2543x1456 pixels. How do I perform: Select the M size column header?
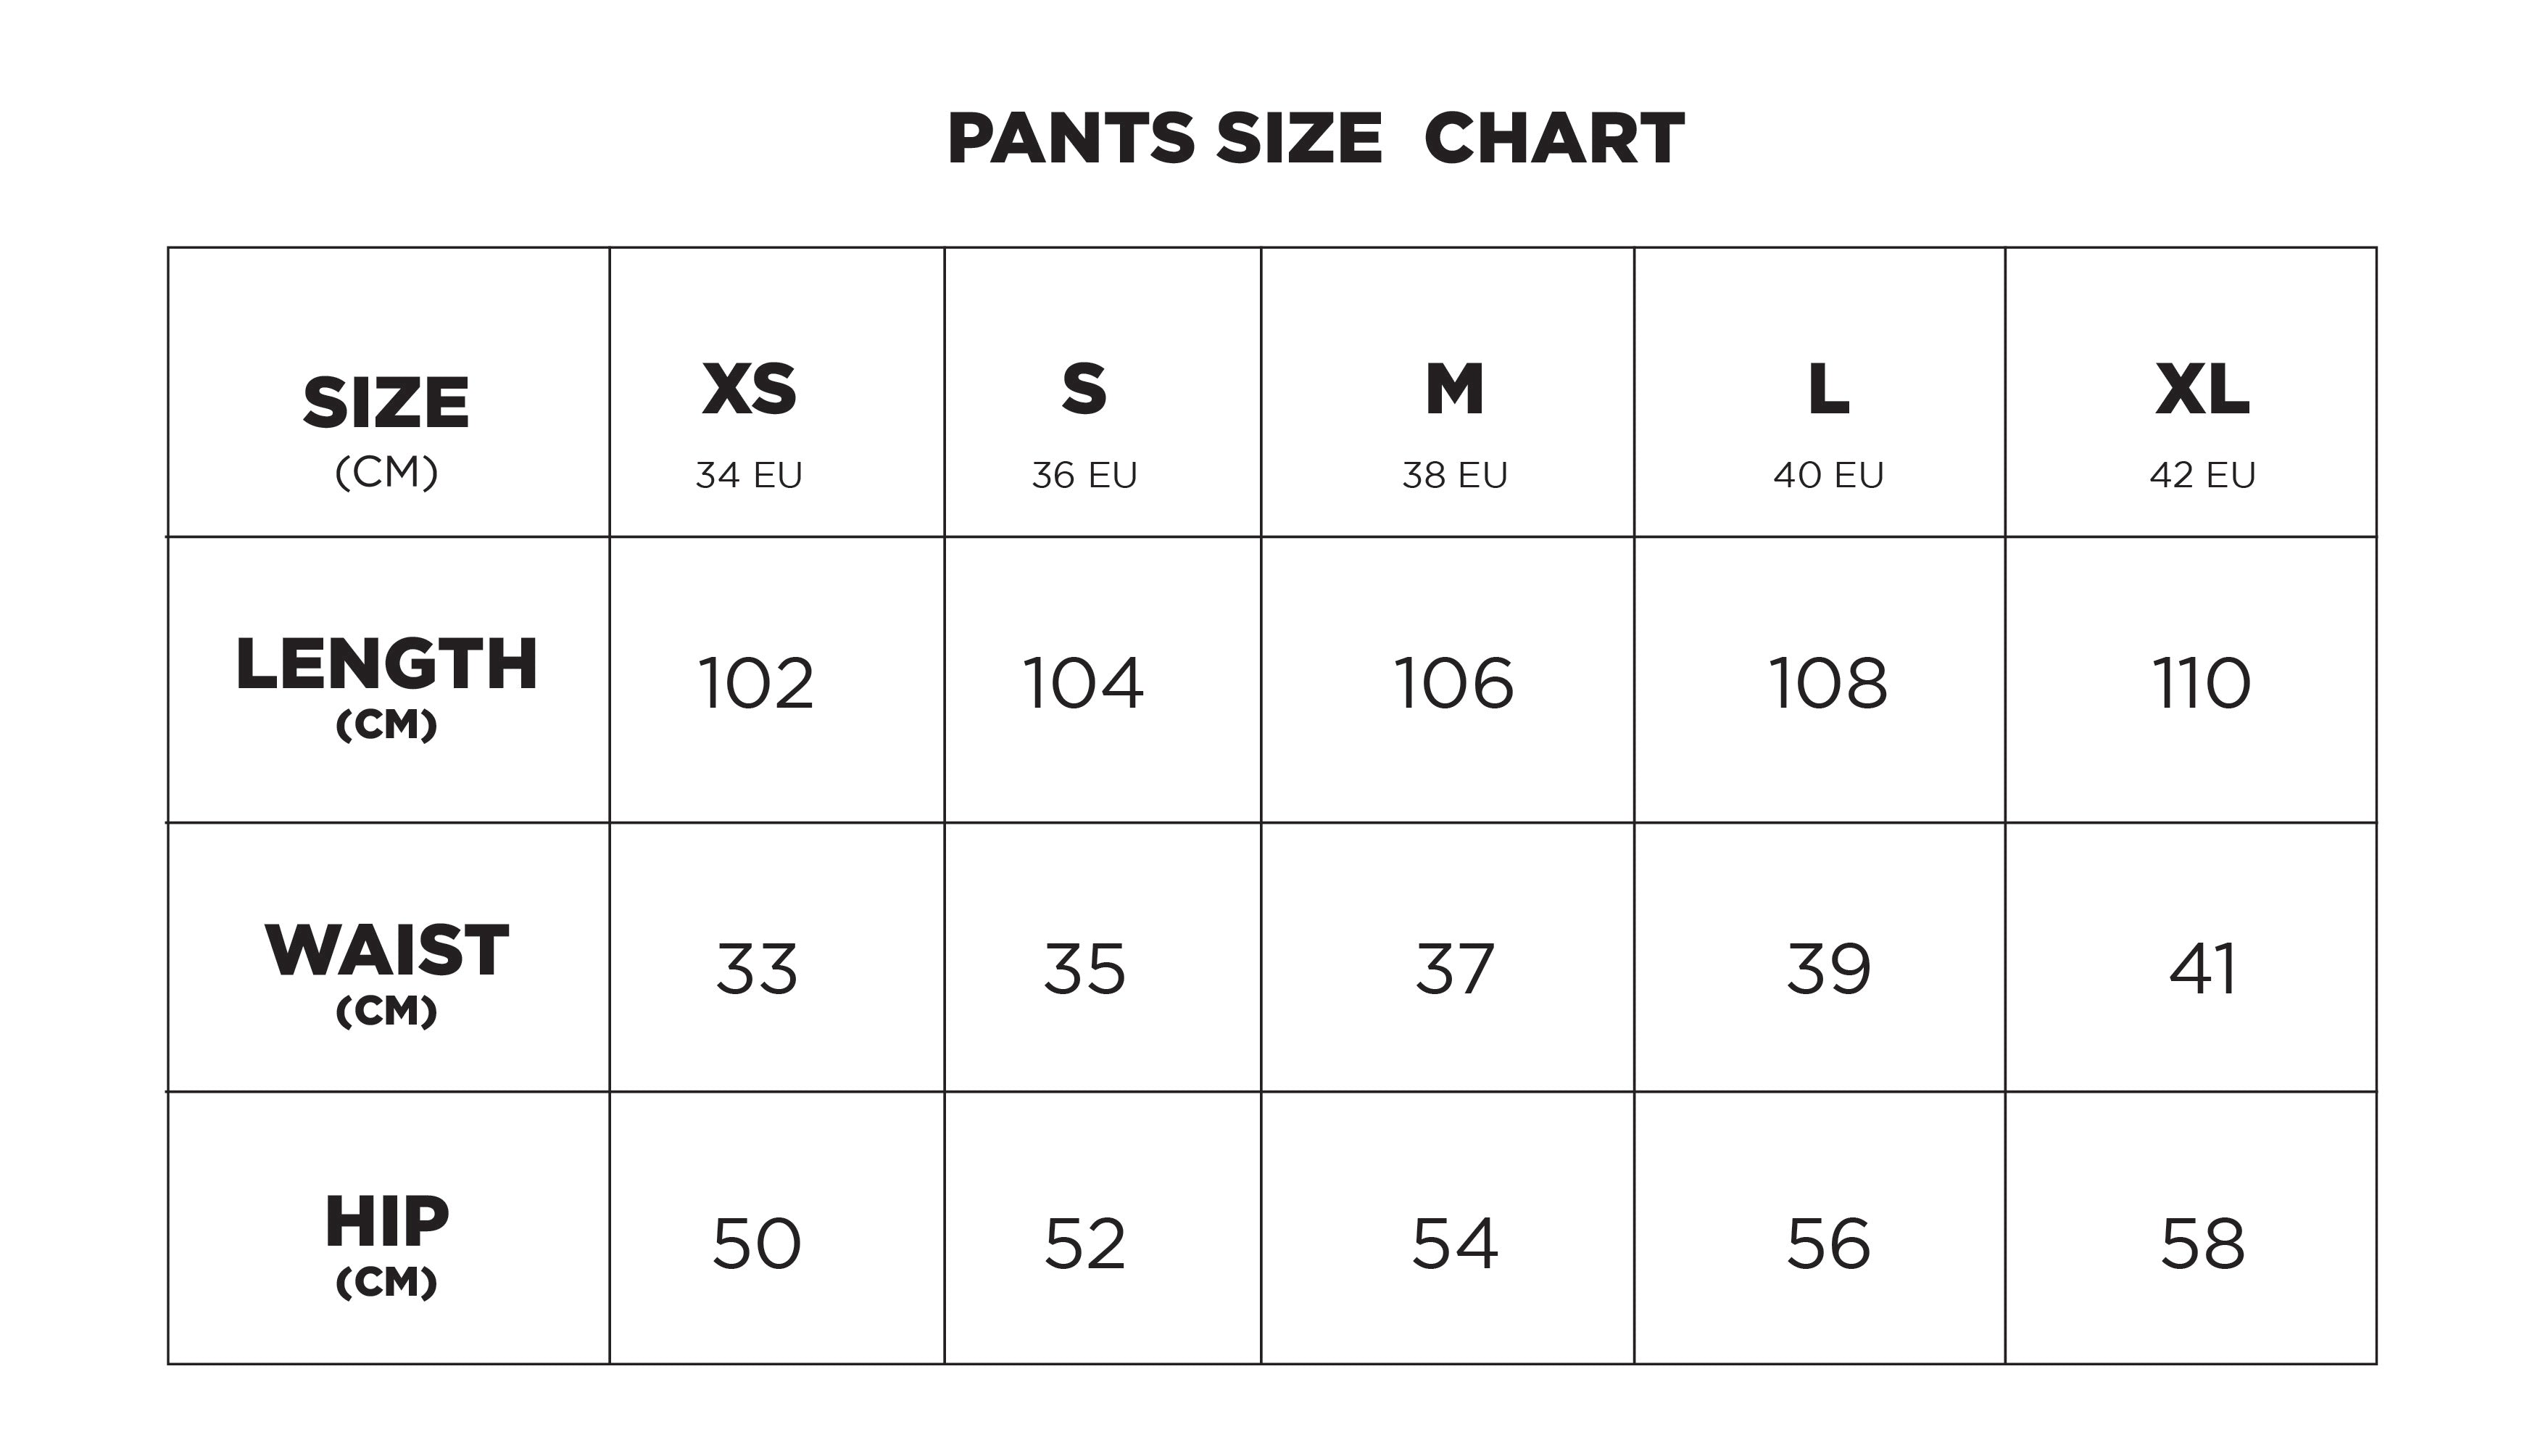pos(1454,390)
